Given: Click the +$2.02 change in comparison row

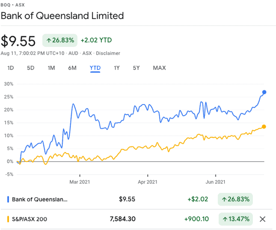Looking at the screenshot, I should pyautogui.click(x=198, y=199).
